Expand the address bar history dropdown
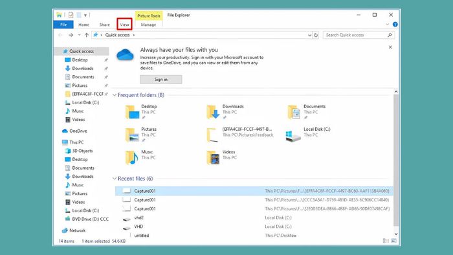 pyautogui.click(x=309, y=35)
